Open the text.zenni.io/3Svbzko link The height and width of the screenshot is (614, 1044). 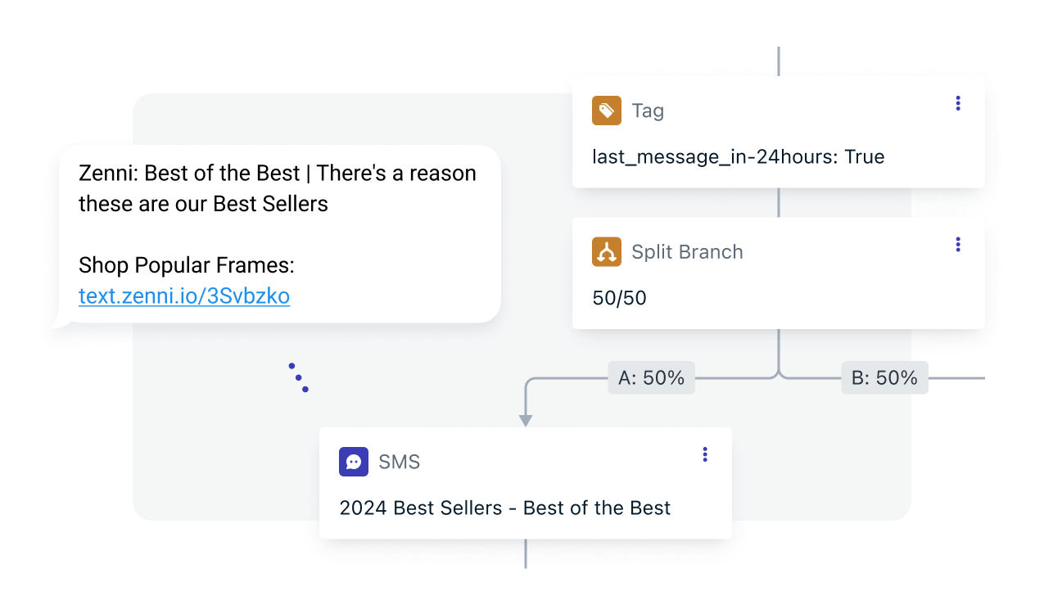pos(184,296)
